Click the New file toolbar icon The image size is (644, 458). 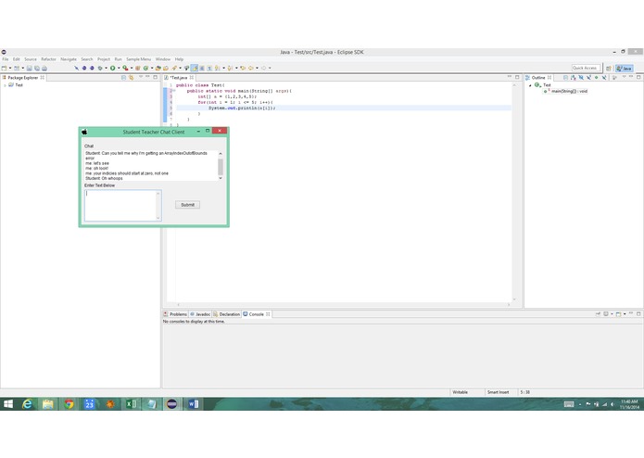tap(4, 69)
